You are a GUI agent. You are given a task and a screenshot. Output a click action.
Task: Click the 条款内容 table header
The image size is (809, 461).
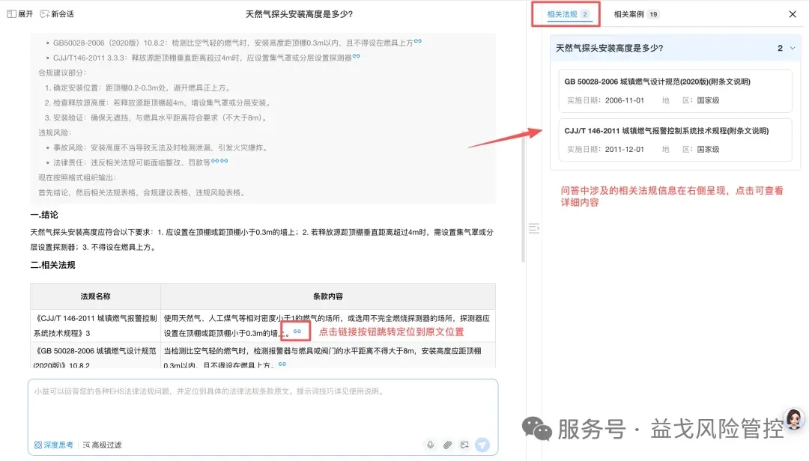click(x=327, y=296)
